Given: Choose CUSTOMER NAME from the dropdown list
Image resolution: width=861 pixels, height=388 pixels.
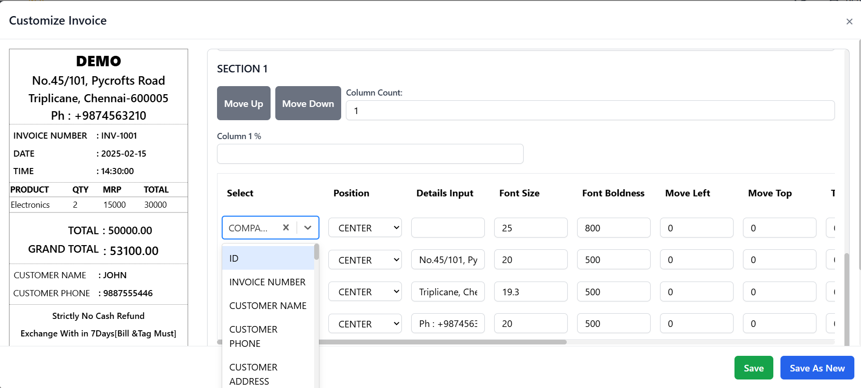Looking at the screenshot, I should point(268,306).
